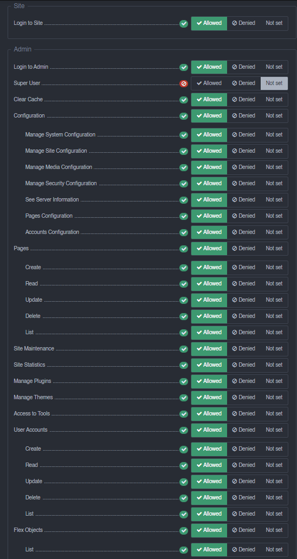297x559 pixels.
Task: Set User Accounts to Denied
Action: coord(244,430)
